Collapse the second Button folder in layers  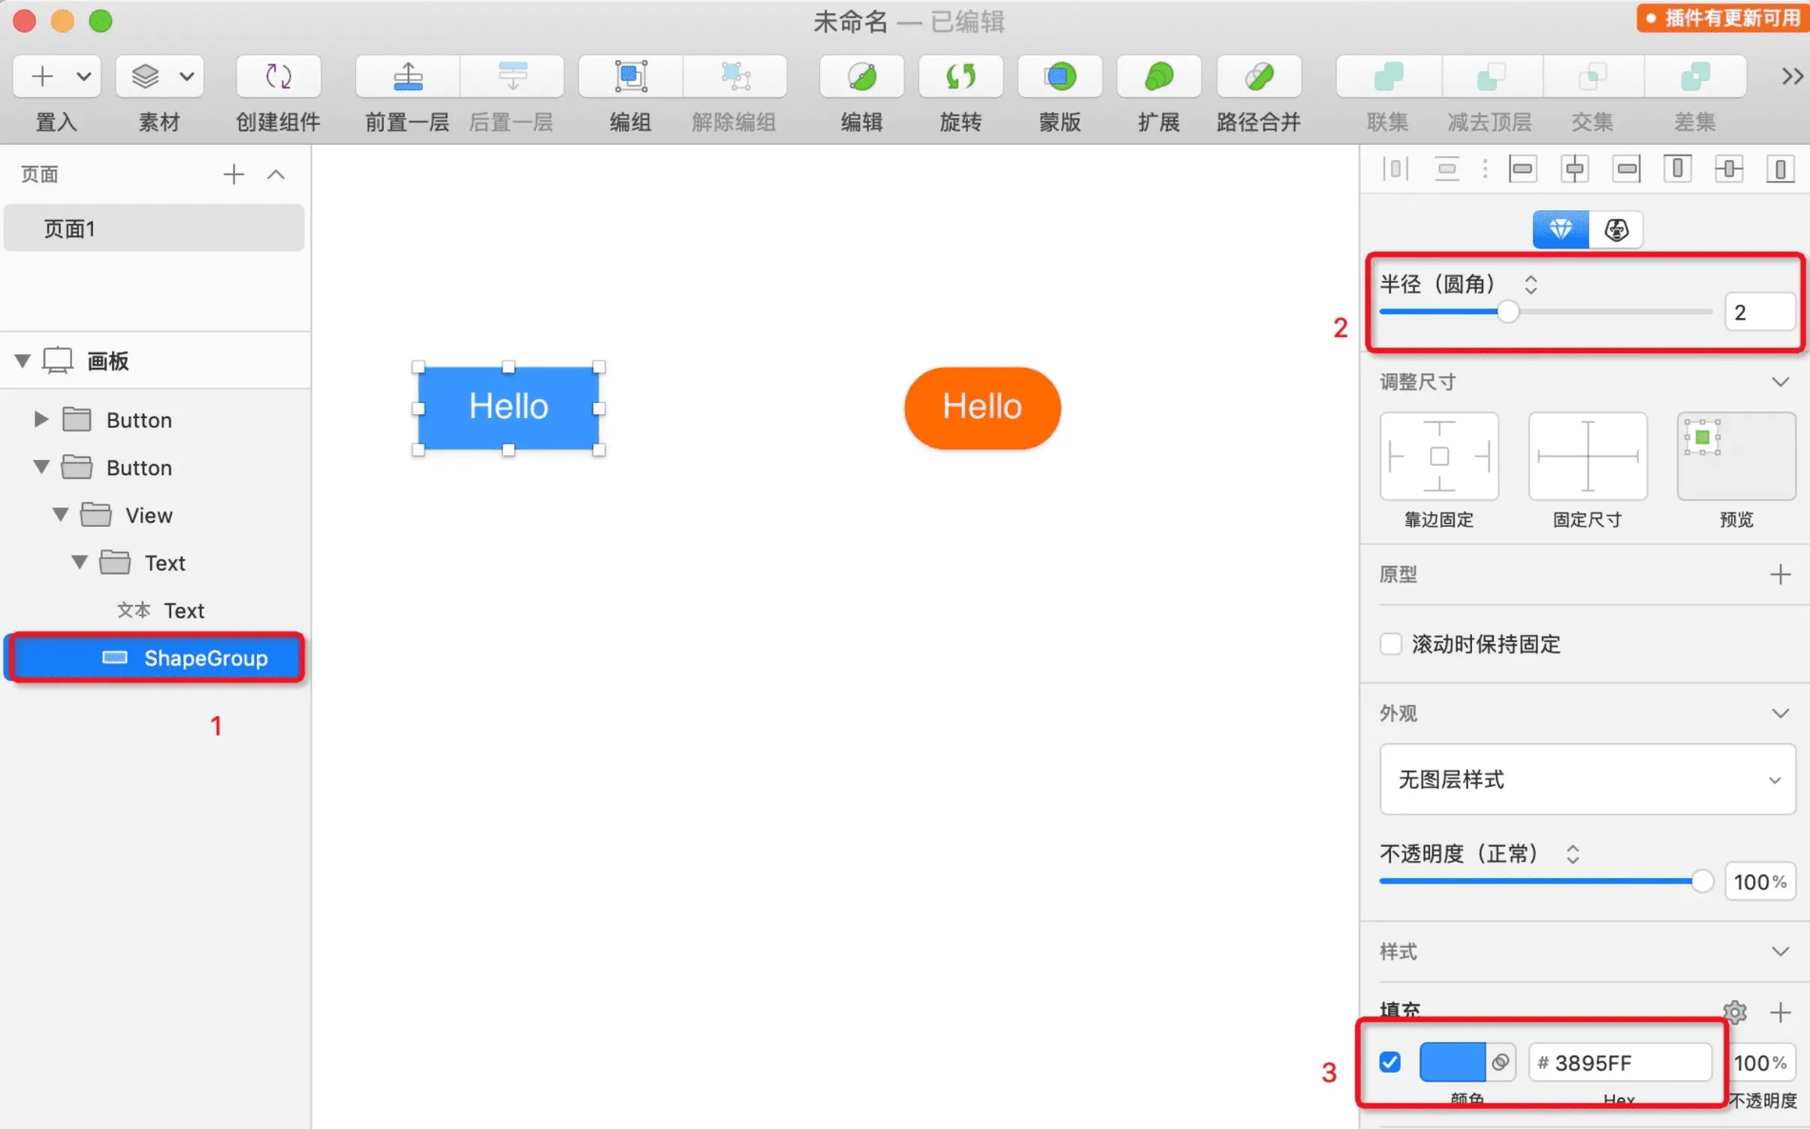(42, 468)
